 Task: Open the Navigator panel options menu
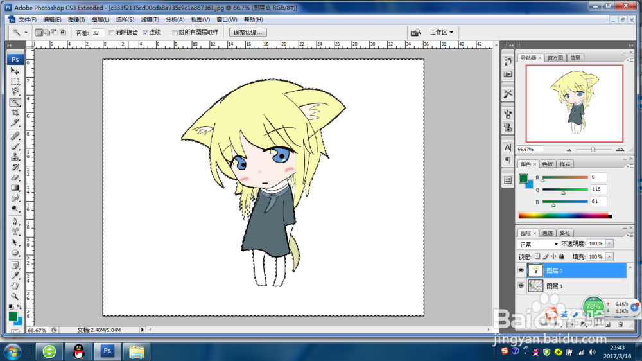[x=630, y=60]
